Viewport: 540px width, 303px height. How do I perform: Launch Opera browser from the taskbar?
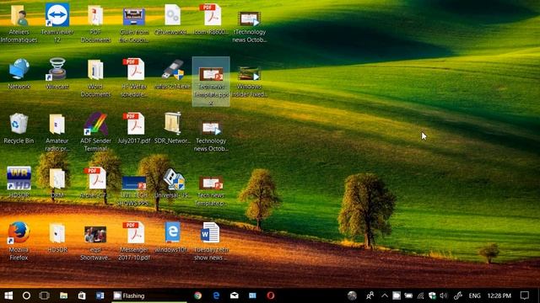pos(271,295)
